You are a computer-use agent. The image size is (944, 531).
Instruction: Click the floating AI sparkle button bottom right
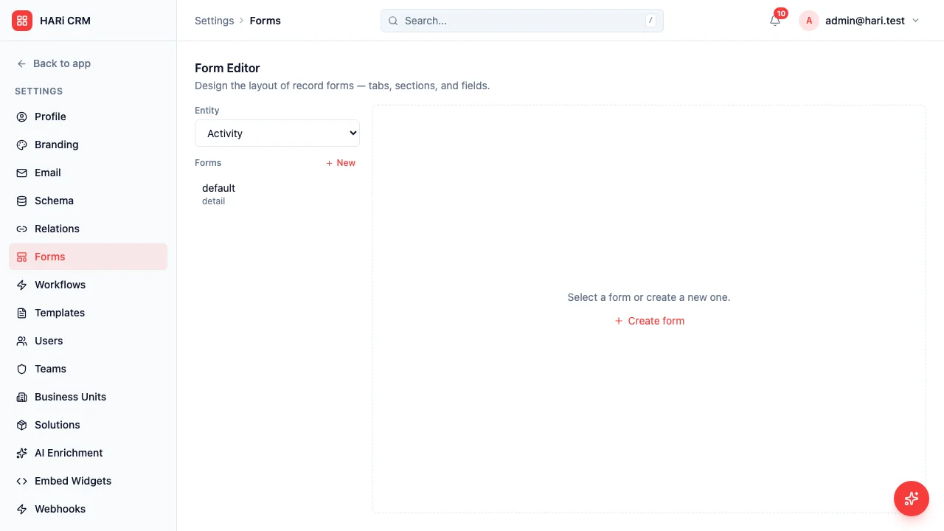911,499
